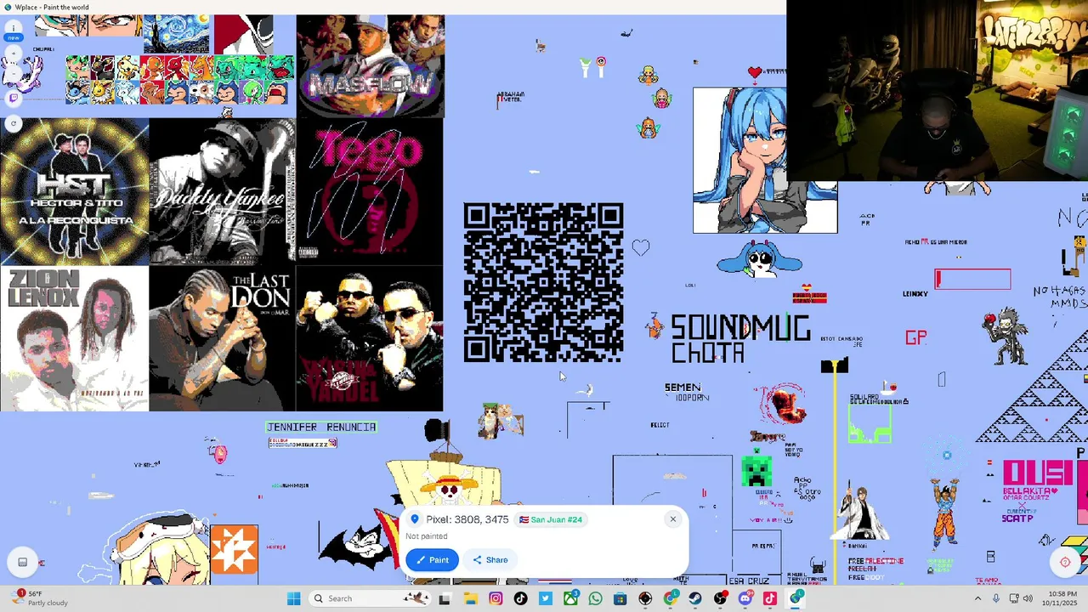Open the Twitch button in sidebar

14,98
